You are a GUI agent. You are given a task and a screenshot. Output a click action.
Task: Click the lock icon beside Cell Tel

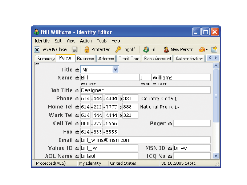click(x=77, y=124)
